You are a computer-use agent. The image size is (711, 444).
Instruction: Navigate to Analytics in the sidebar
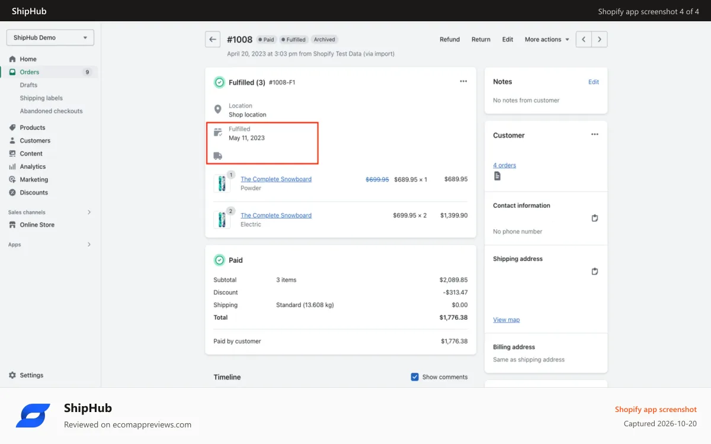(33, 166)
